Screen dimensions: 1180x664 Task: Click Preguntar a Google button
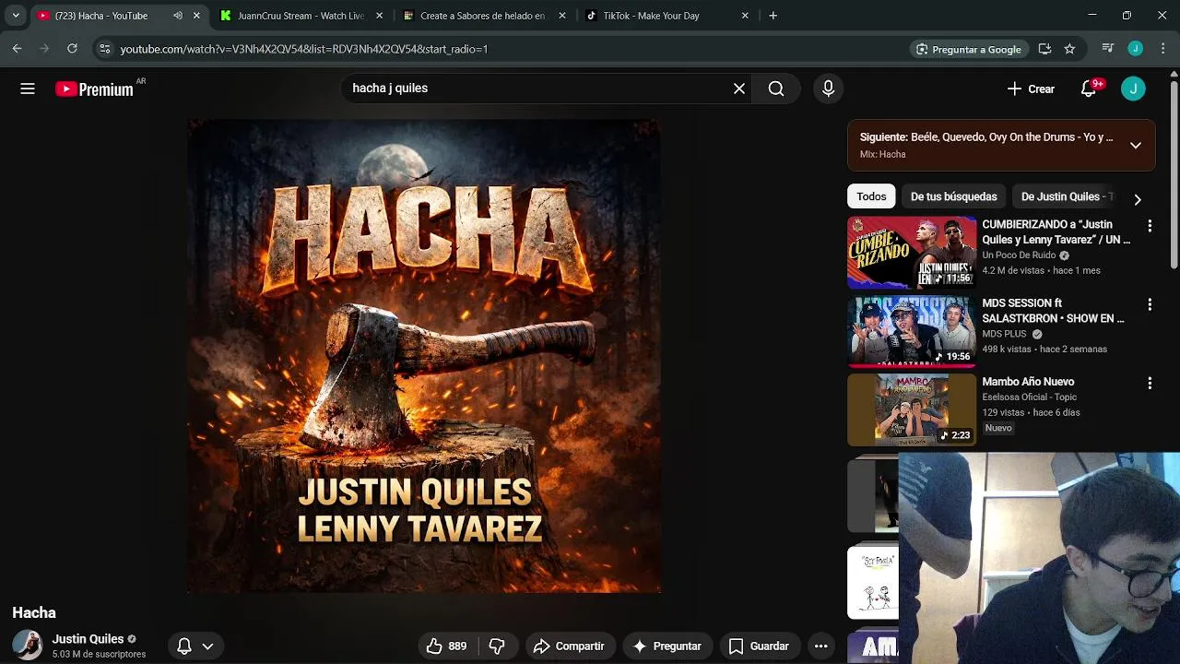[968, 49]
